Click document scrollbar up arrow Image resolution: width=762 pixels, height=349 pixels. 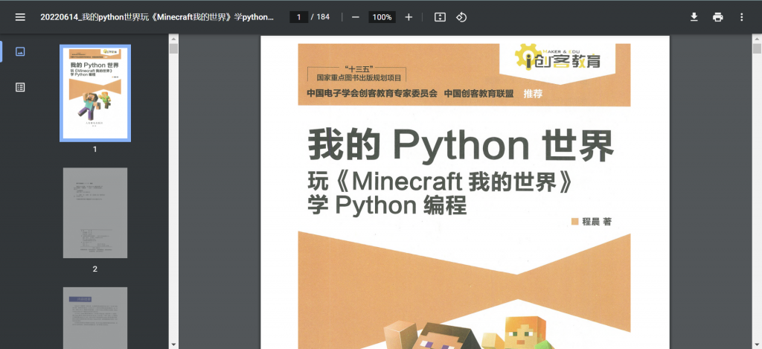[x=757, y=39]
